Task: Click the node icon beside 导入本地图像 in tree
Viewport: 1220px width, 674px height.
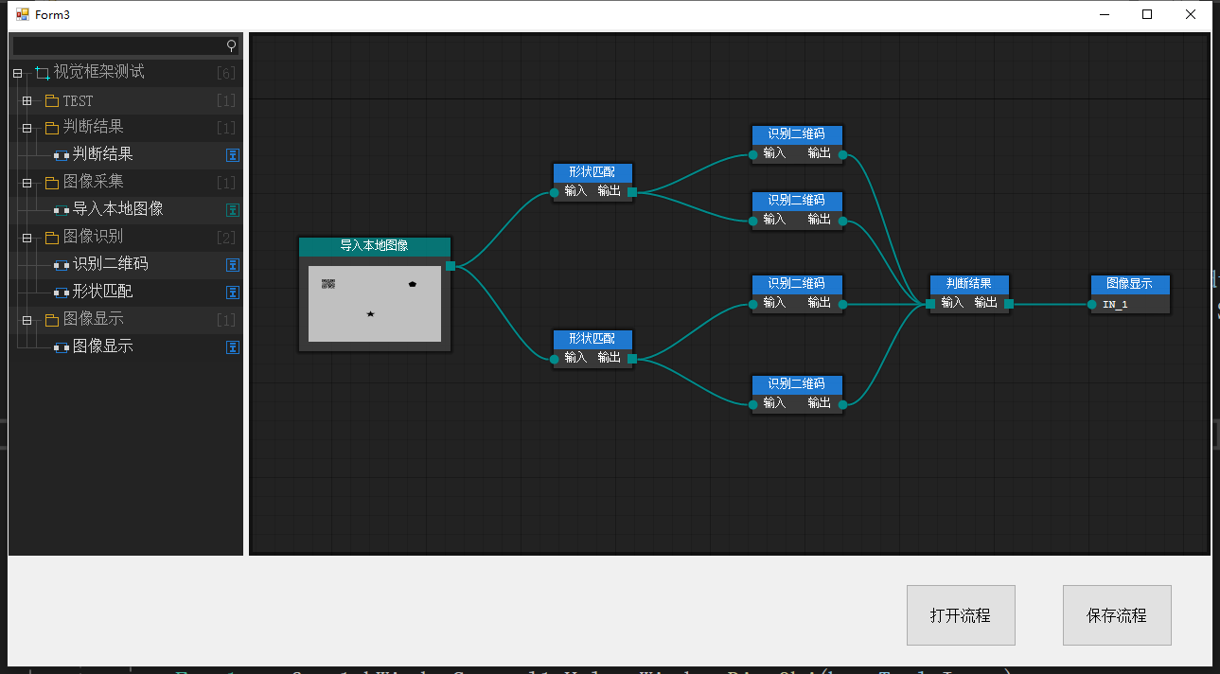Action: click(62, 210)
